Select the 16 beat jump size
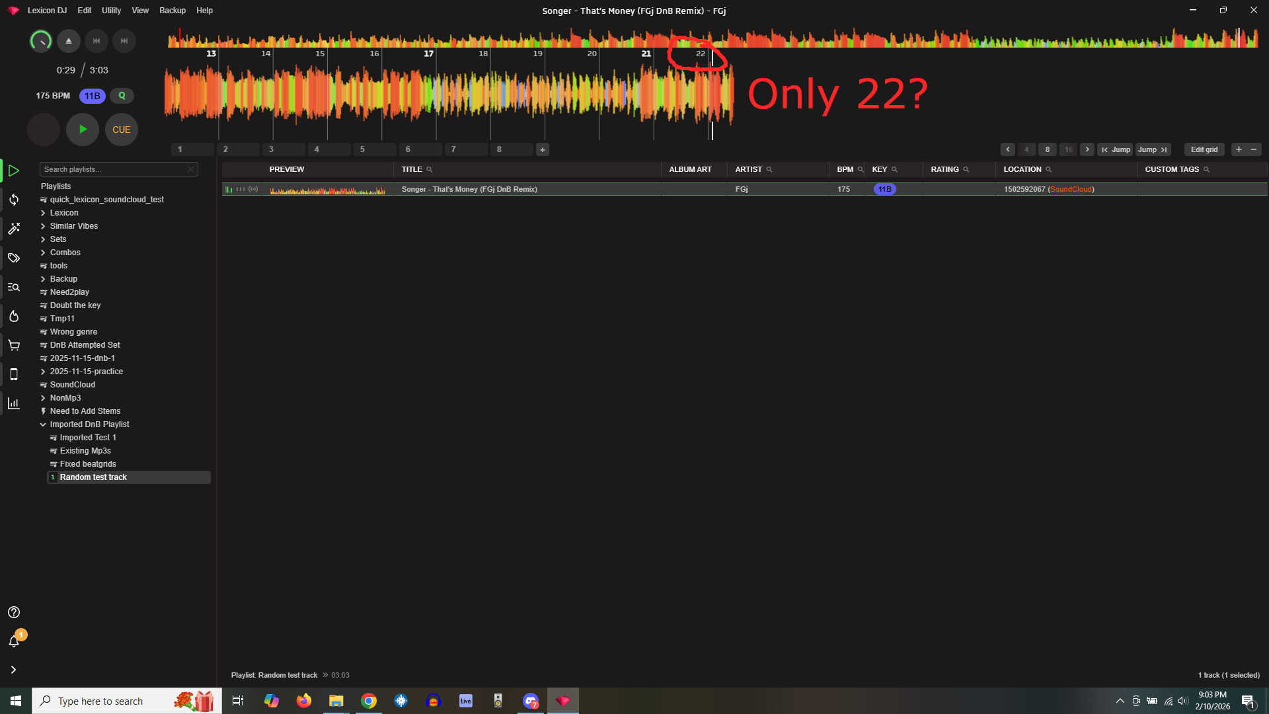This screenshot has height=714, width=1269. [1068, 149]
